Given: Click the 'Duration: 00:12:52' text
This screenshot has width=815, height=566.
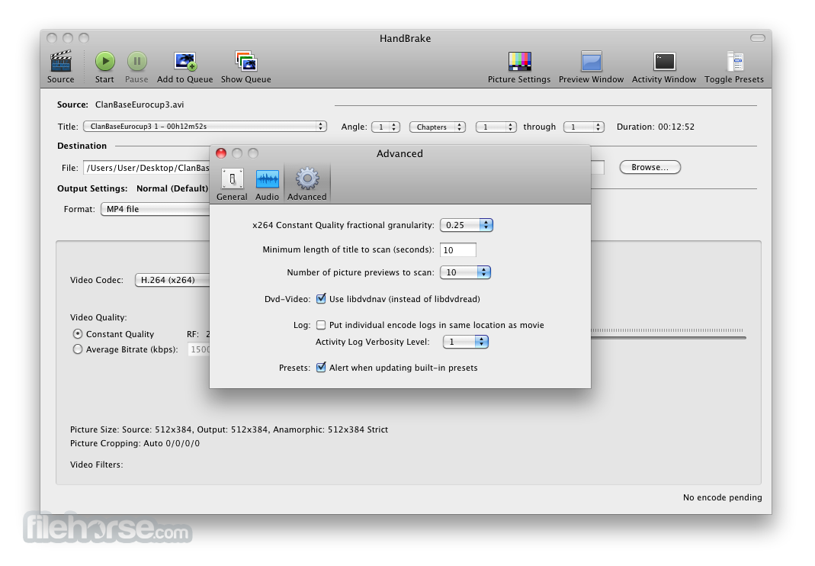Looking at the screenshot, I should (656, 127).
